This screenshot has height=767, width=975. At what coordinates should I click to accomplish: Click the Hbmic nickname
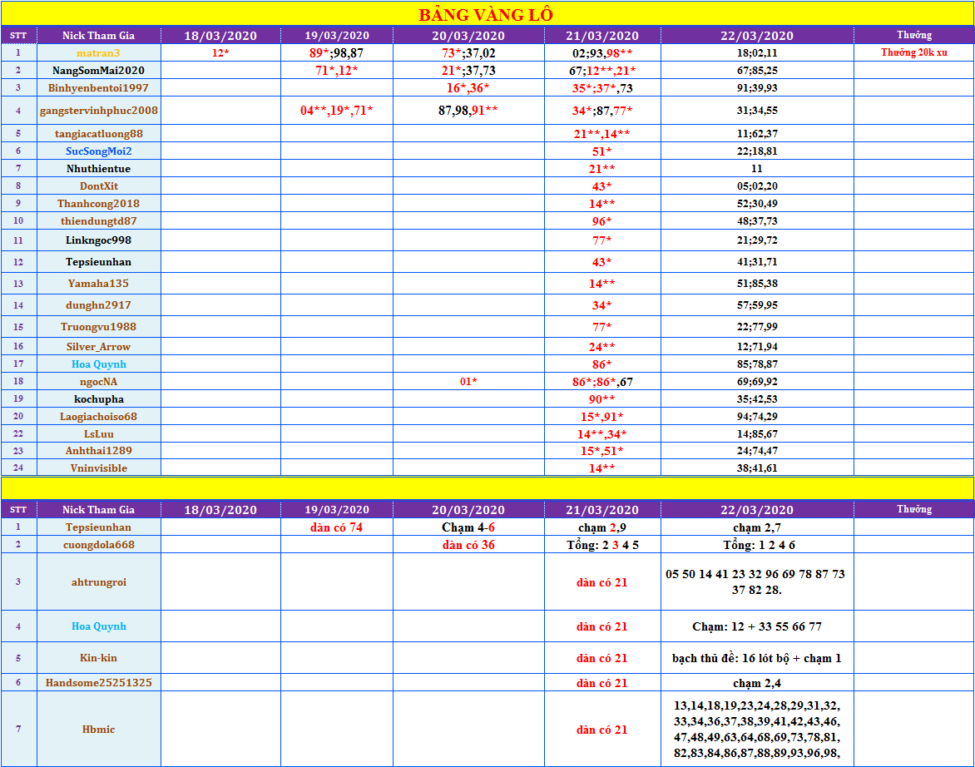point(99,729)
